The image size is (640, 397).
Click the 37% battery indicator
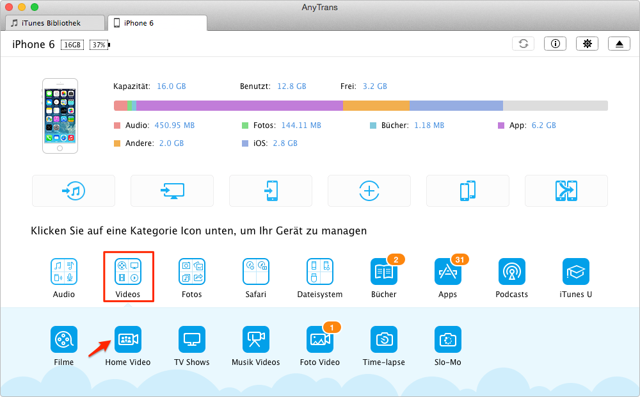100,45
